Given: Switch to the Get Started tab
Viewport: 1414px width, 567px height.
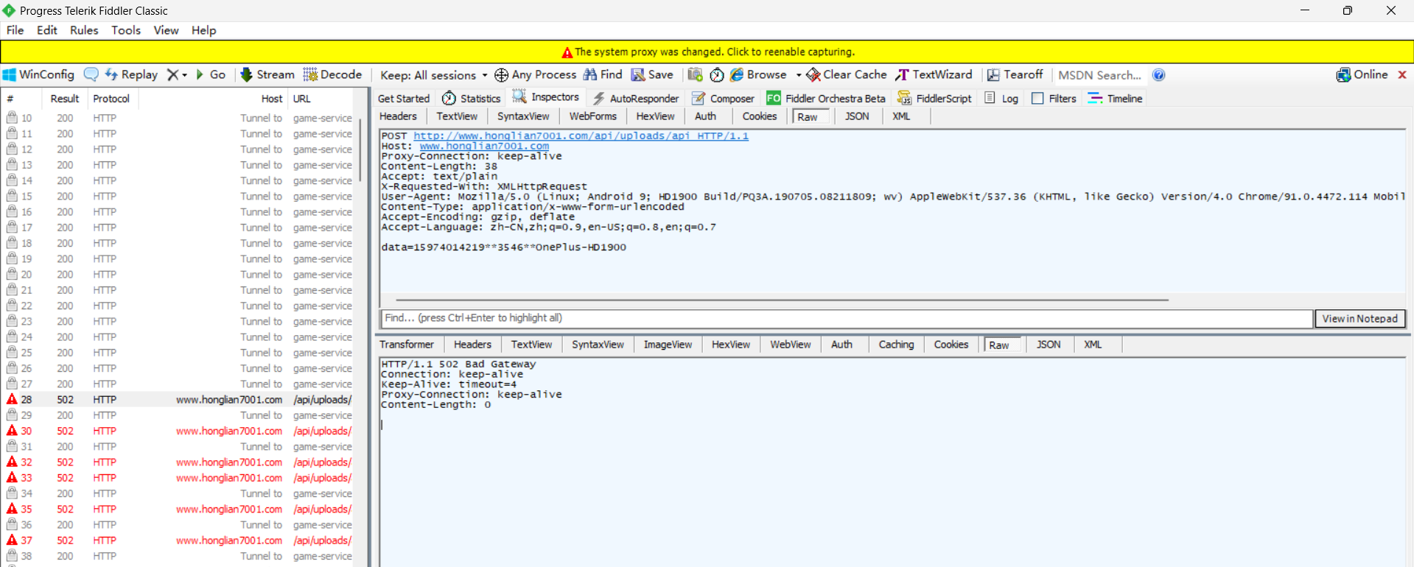Looking at the screenshot, I should click(404, 99).
